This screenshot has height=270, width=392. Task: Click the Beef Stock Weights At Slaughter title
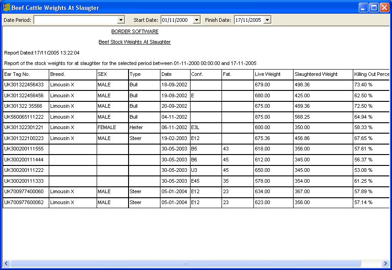[x=134, y=42]
